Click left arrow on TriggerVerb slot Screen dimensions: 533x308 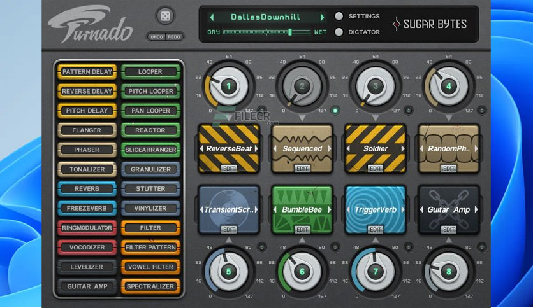tap(348, 209)
